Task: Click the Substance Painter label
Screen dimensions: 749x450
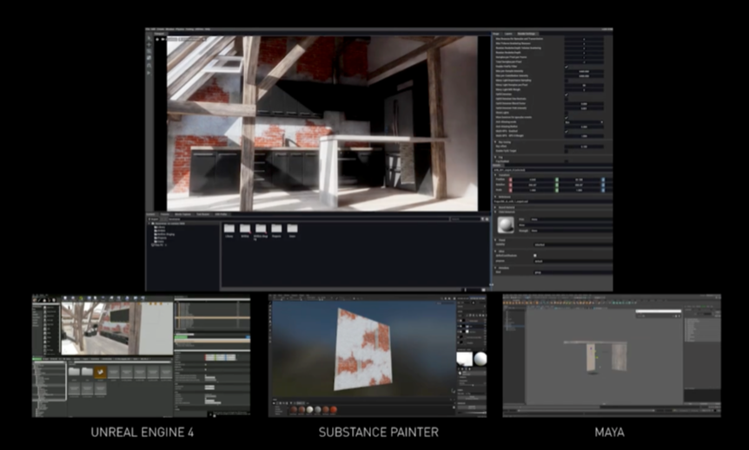Action: tap(378, 432)
